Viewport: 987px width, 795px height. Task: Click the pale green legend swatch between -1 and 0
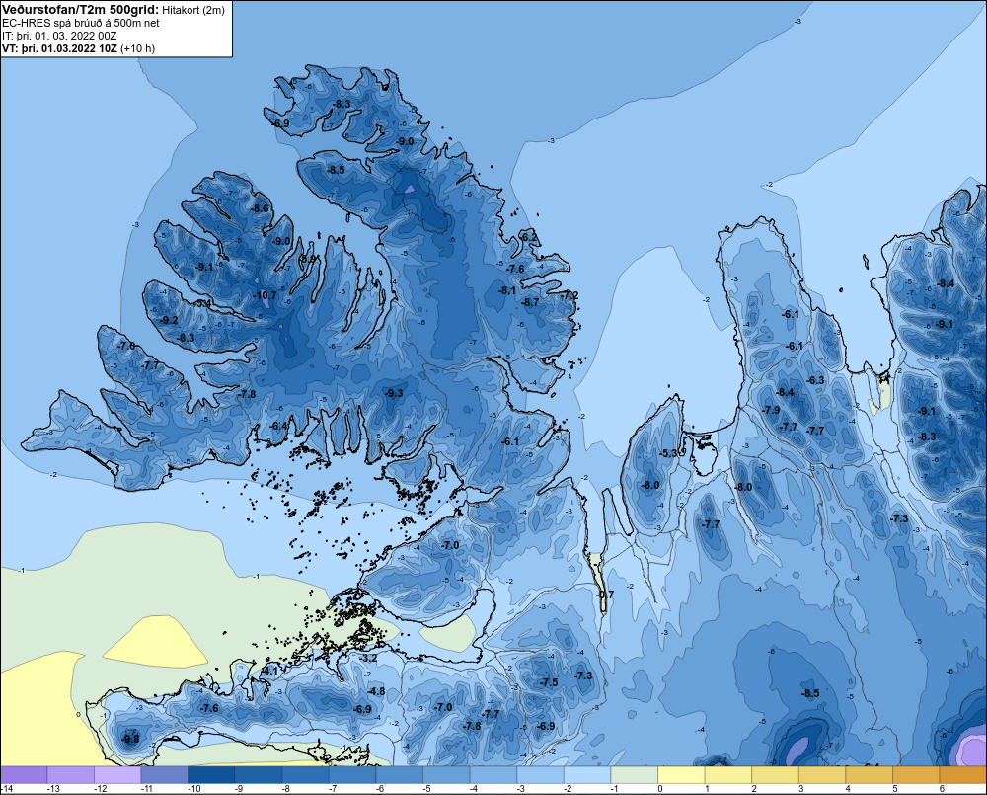coord(635,775)
